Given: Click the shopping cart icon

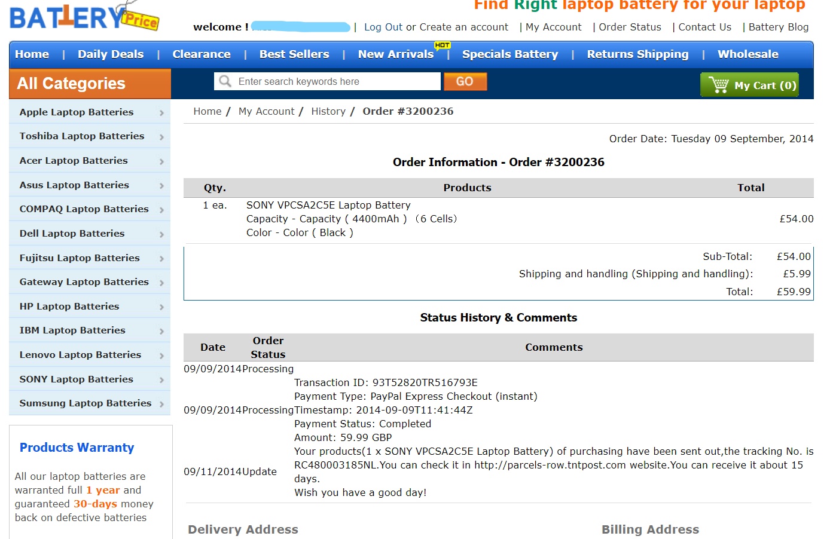Looking at the screenshot, I should [718, 85].
